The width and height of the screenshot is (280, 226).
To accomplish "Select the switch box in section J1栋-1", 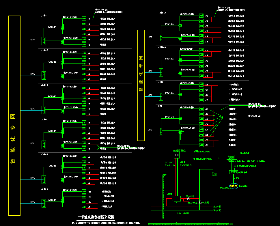I will click(44, 41).
